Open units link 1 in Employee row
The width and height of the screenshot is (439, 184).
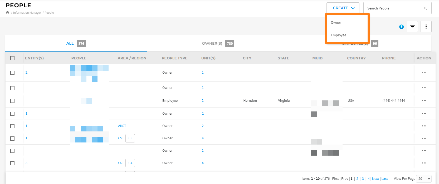coord(203,101)
